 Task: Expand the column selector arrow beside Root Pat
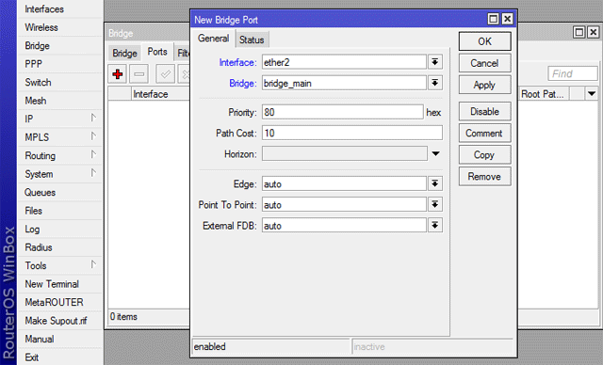click(x=592, y=94)
